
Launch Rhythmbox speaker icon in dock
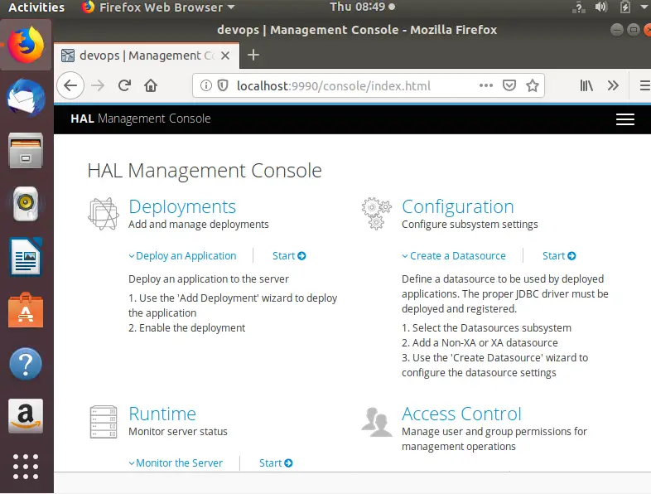click(26, 204)
